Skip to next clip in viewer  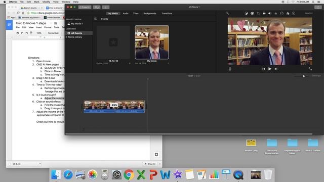276,69
